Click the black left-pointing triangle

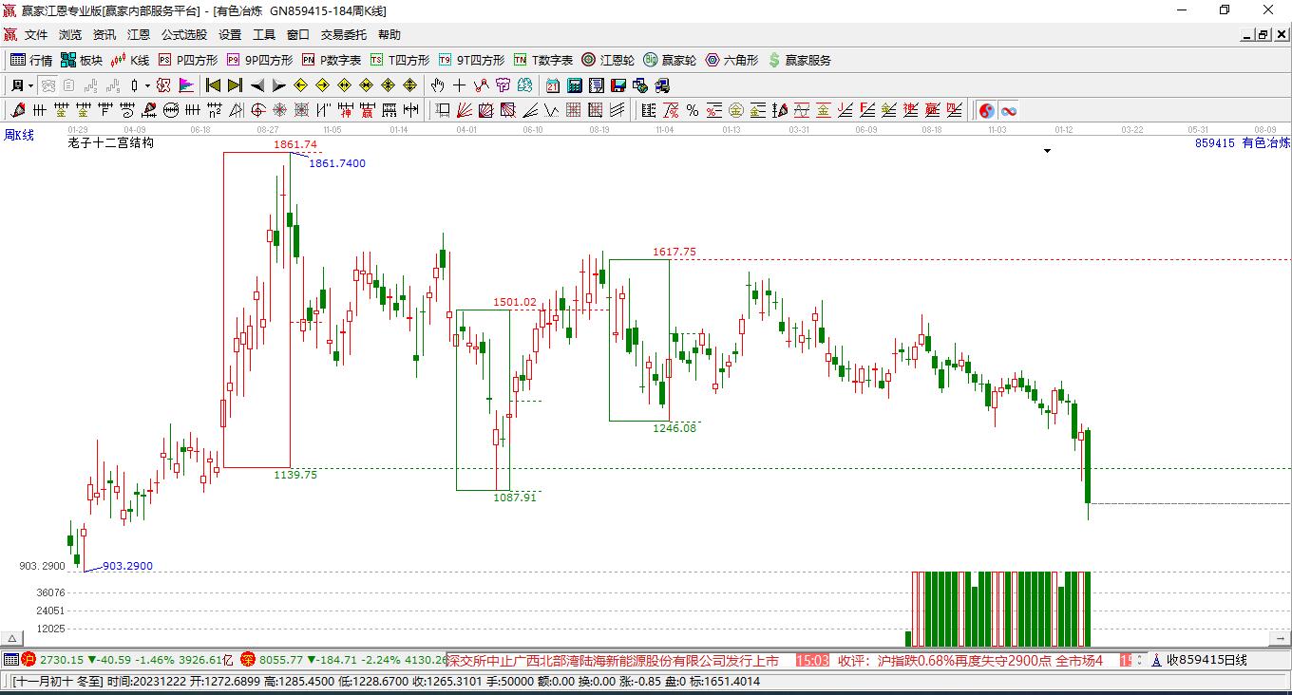[x=257, y=85]
